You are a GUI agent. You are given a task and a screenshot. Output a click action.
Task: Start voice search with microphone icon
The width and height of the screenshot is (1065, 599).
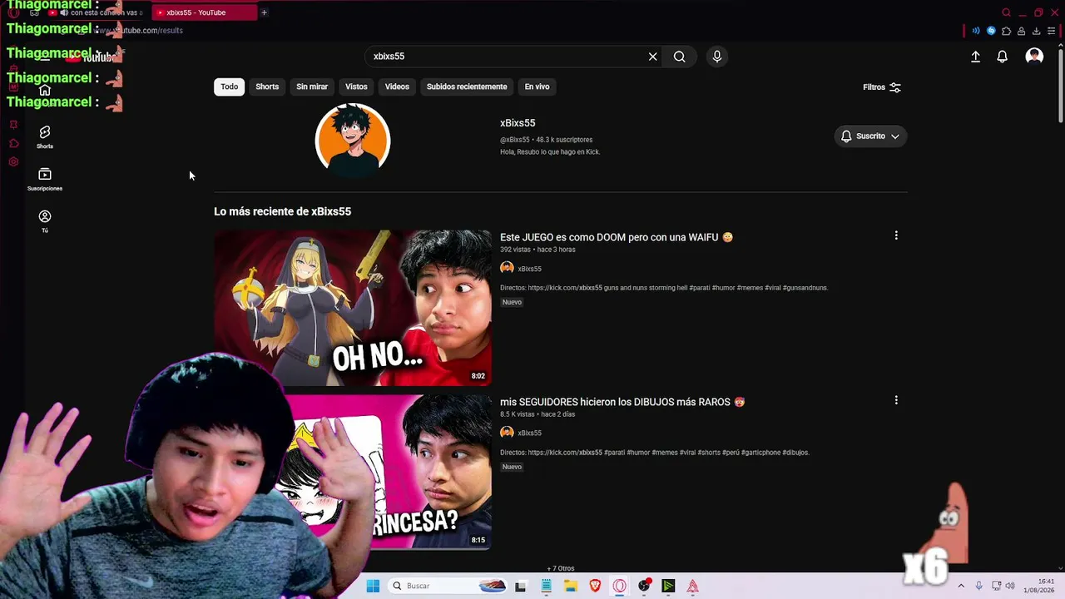click(x=717, y=57)
